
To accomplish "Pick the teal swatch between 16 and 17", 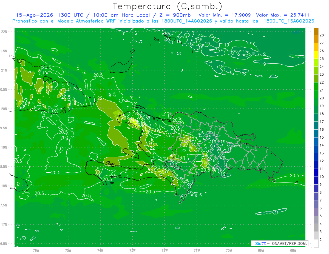I will 316,125.
